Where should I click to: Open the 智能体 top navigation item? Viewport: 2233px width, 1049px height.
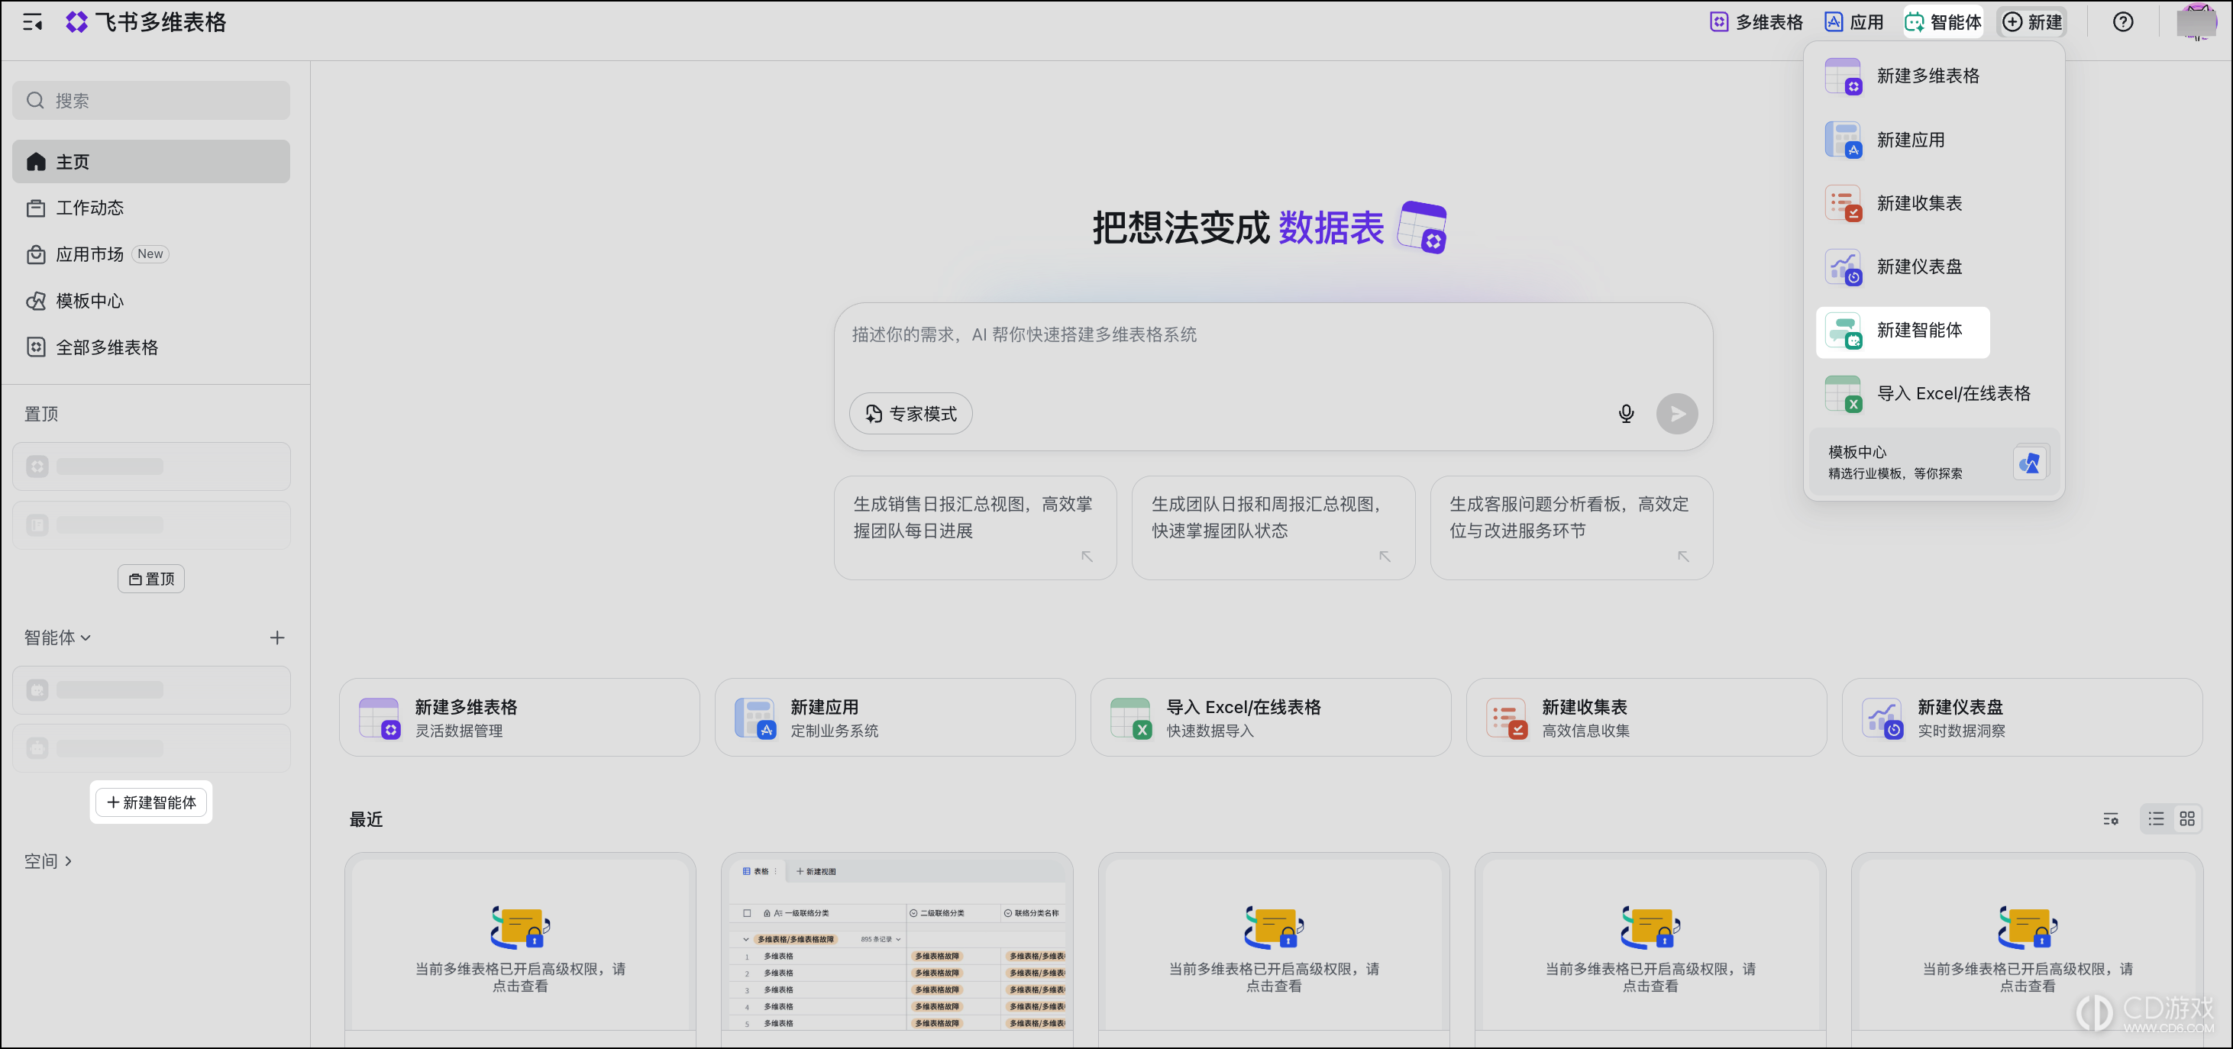[x=1943, y=23]
